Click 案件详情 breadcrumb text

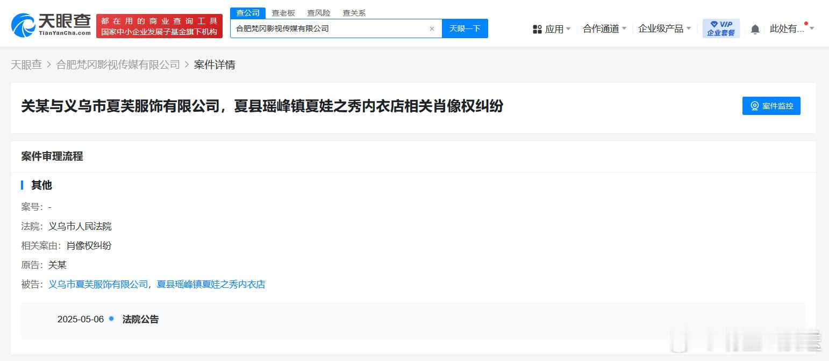pyautogui.click(x=215, y=65)
